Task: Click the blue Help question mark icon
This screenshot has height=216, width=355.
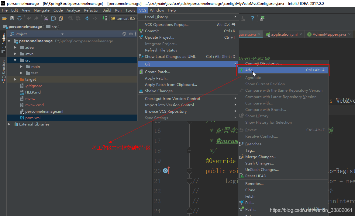Action: point(253,18)
